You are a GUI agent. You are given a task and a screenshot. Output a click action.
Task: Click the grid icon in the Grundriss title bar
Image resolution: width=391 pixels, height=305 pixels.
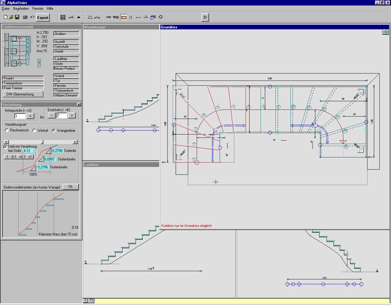[385, 32]
